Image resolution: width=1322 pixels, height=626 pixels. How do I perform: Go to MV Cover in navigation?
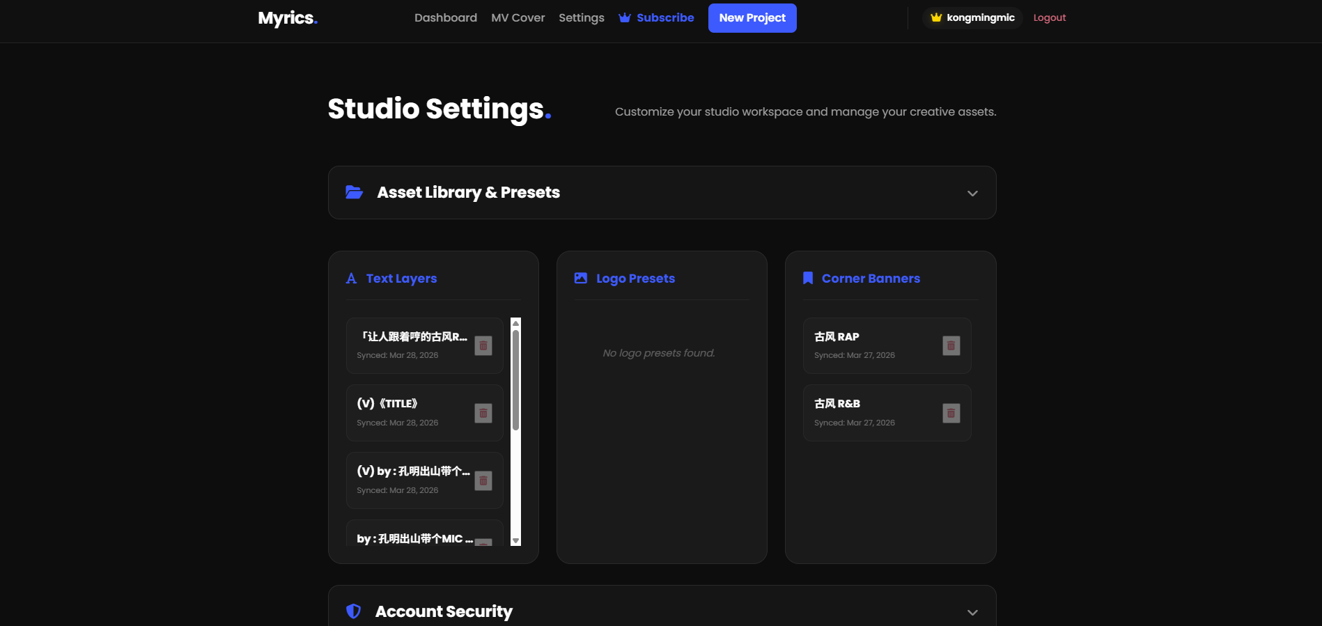tap(518, 18)
